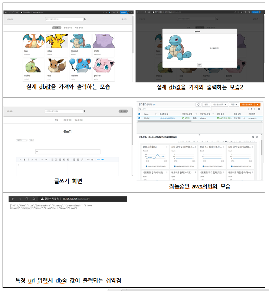Click the search magnifier on the write page
Screen dimensions: 269x291
[x=85, y=111]
